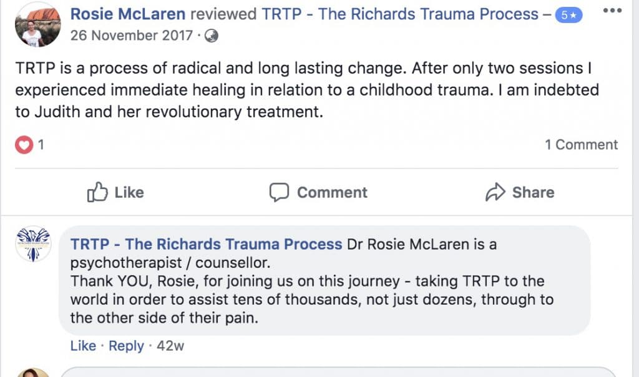Click the heart reaction icon
The height and width of the screenshot is (377, 639).
click(x=24, y=145)
